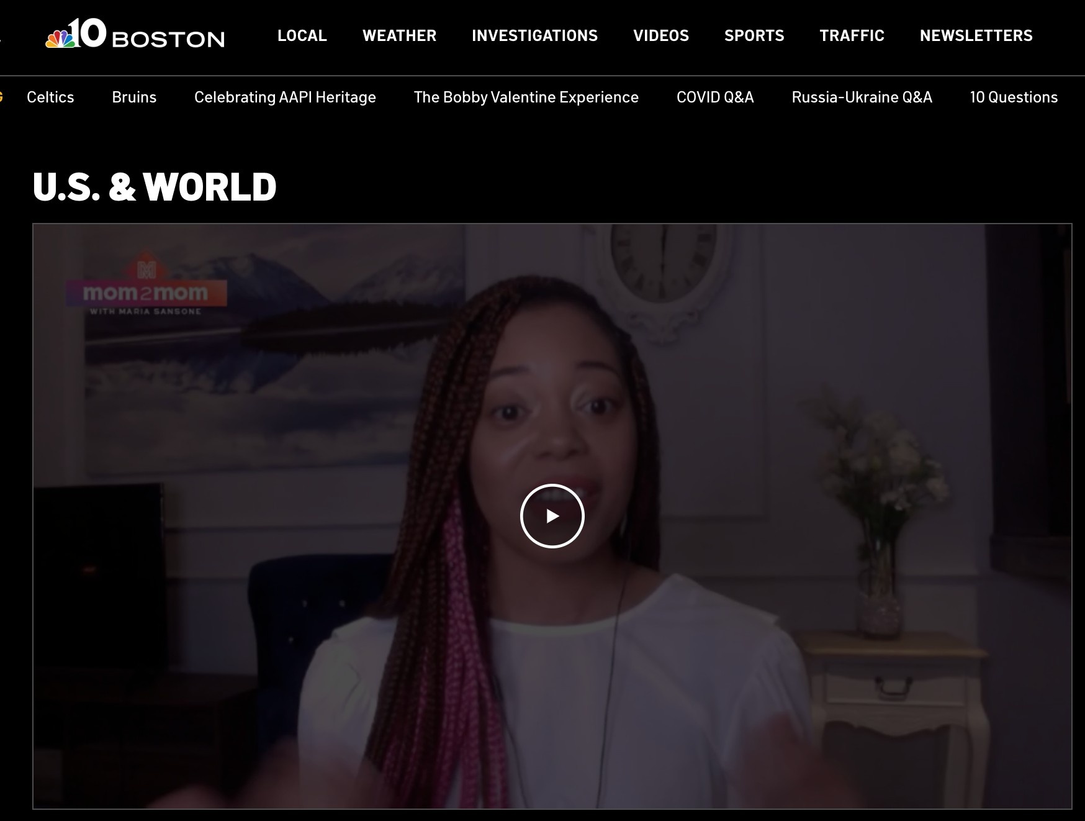The width and height of the screenshot is (1085, 821).
Task: Open the Local menu
Action: pos(302,35)
